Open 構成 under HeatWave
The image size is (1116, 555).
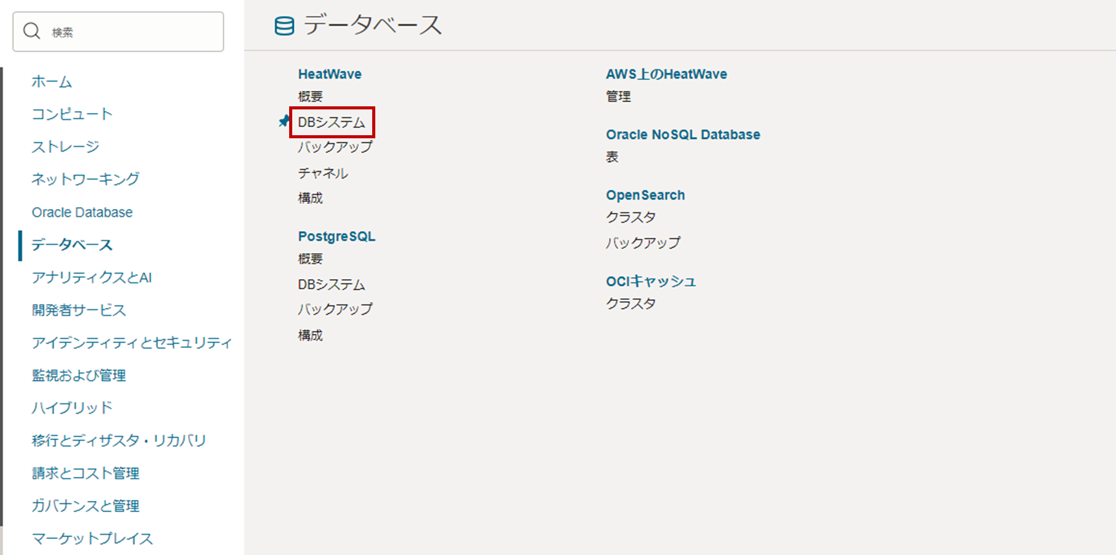tap(311, 198)
